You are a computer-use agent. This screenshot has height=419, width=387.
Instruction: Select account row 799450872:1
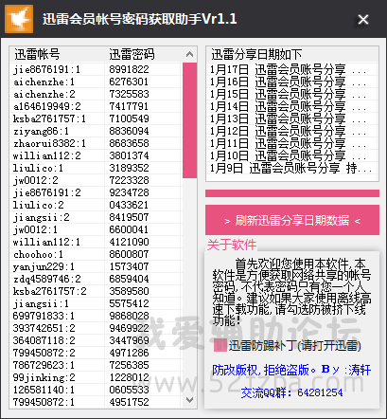point(97,402)
